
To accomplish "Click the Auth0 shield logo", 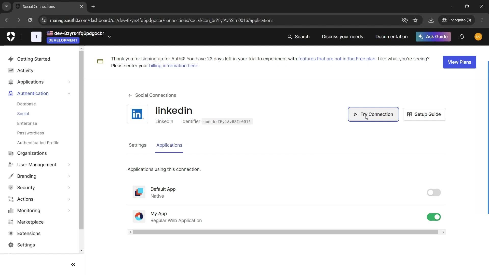I will pyautogui.click(x=11, y=37).
